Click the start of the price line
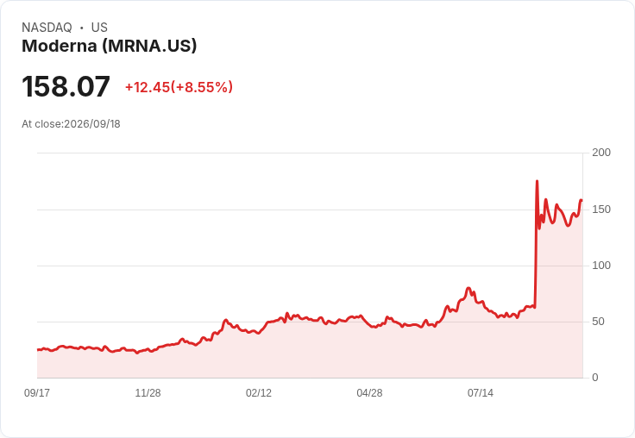The height and width of the screenshot is (438, 635). click(38, 350)
